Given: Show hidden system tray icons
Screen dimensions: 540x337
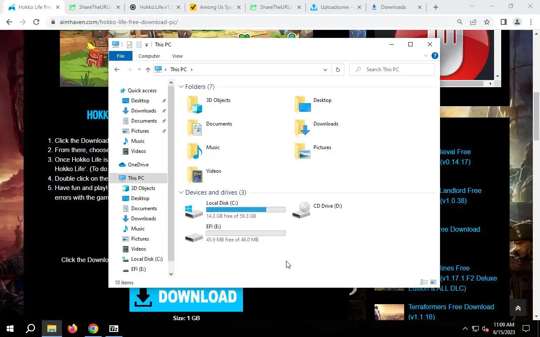Looking at the screenshot, I should point(465,329).
